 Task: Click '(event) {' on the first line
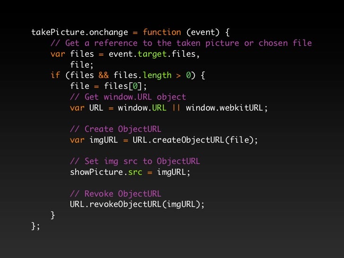[208, 33]
